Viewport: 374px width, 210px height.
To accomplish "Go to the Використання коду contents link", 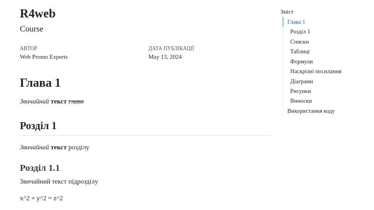I will 311,111.
